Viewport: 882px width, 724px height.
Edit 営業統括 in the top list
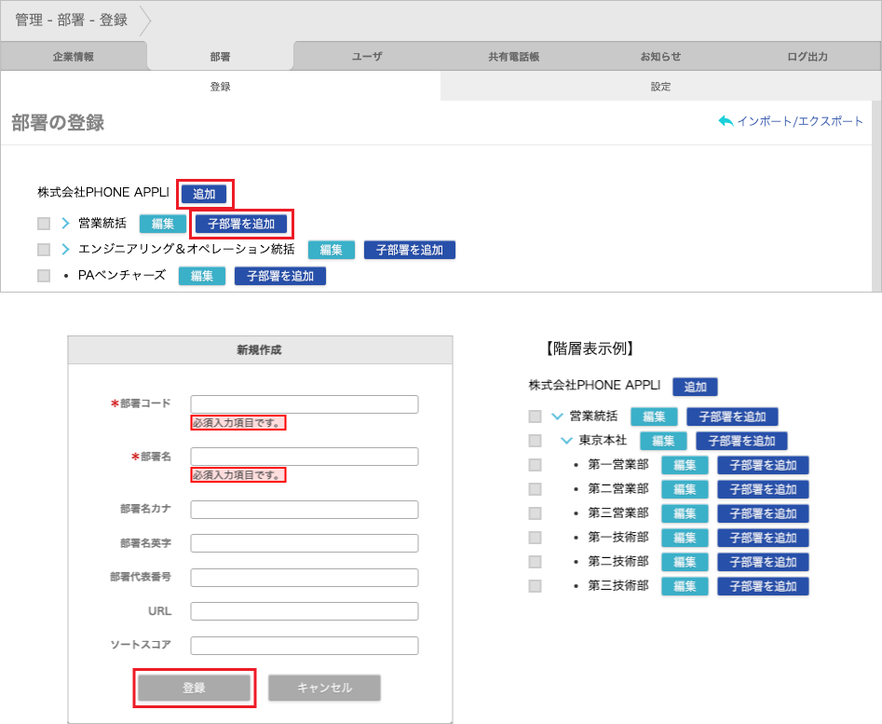click(x=163, y=224)
